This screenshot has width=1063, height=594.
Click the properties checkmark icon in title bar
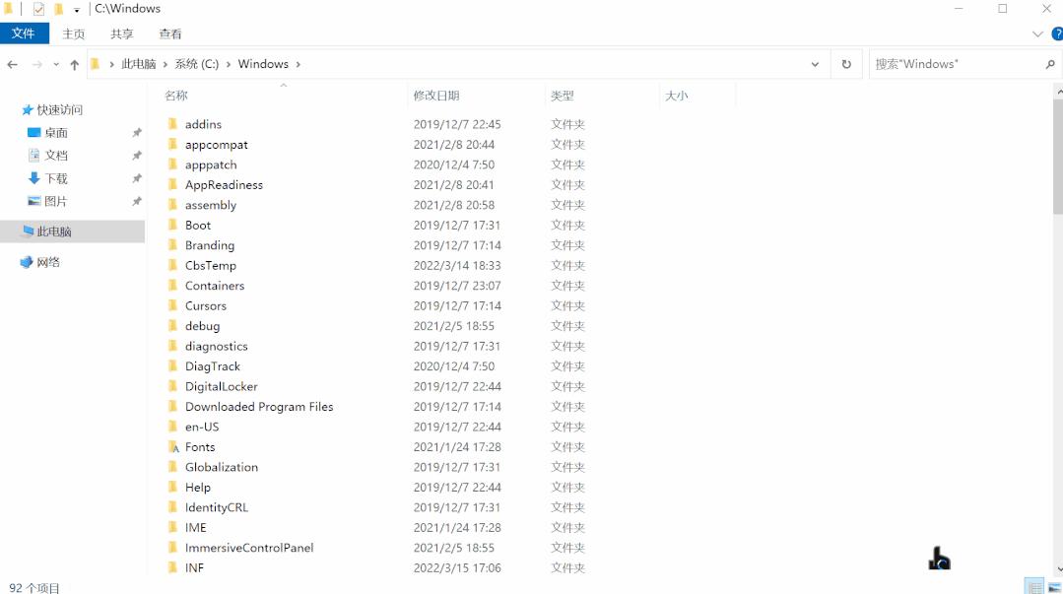coord(38,9)
